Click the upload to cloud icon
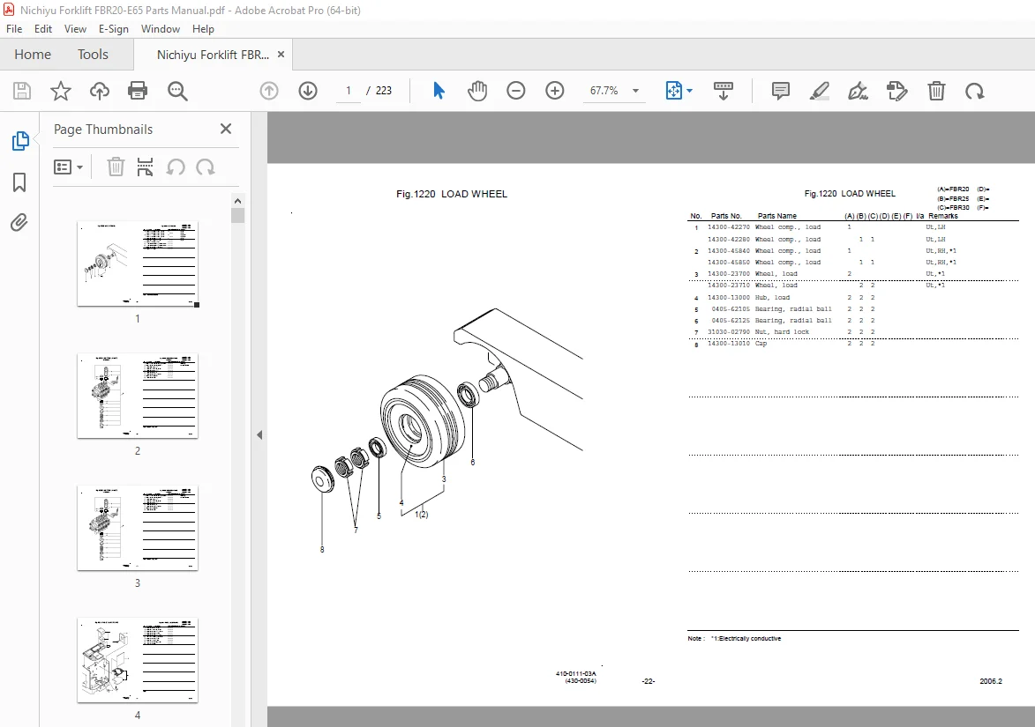The image size is (1035, 727). [x=100, y=91]
